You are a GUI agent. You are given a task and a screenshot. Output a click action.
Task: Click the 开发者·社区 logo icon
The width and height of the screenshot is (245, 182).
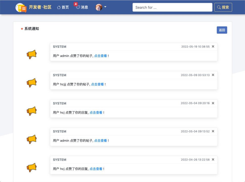21,8
